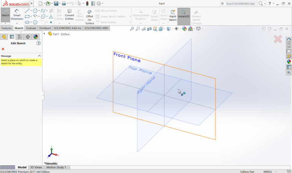
Task: Open File Explorer folder icon in task pane
Action: pos(289,51)
